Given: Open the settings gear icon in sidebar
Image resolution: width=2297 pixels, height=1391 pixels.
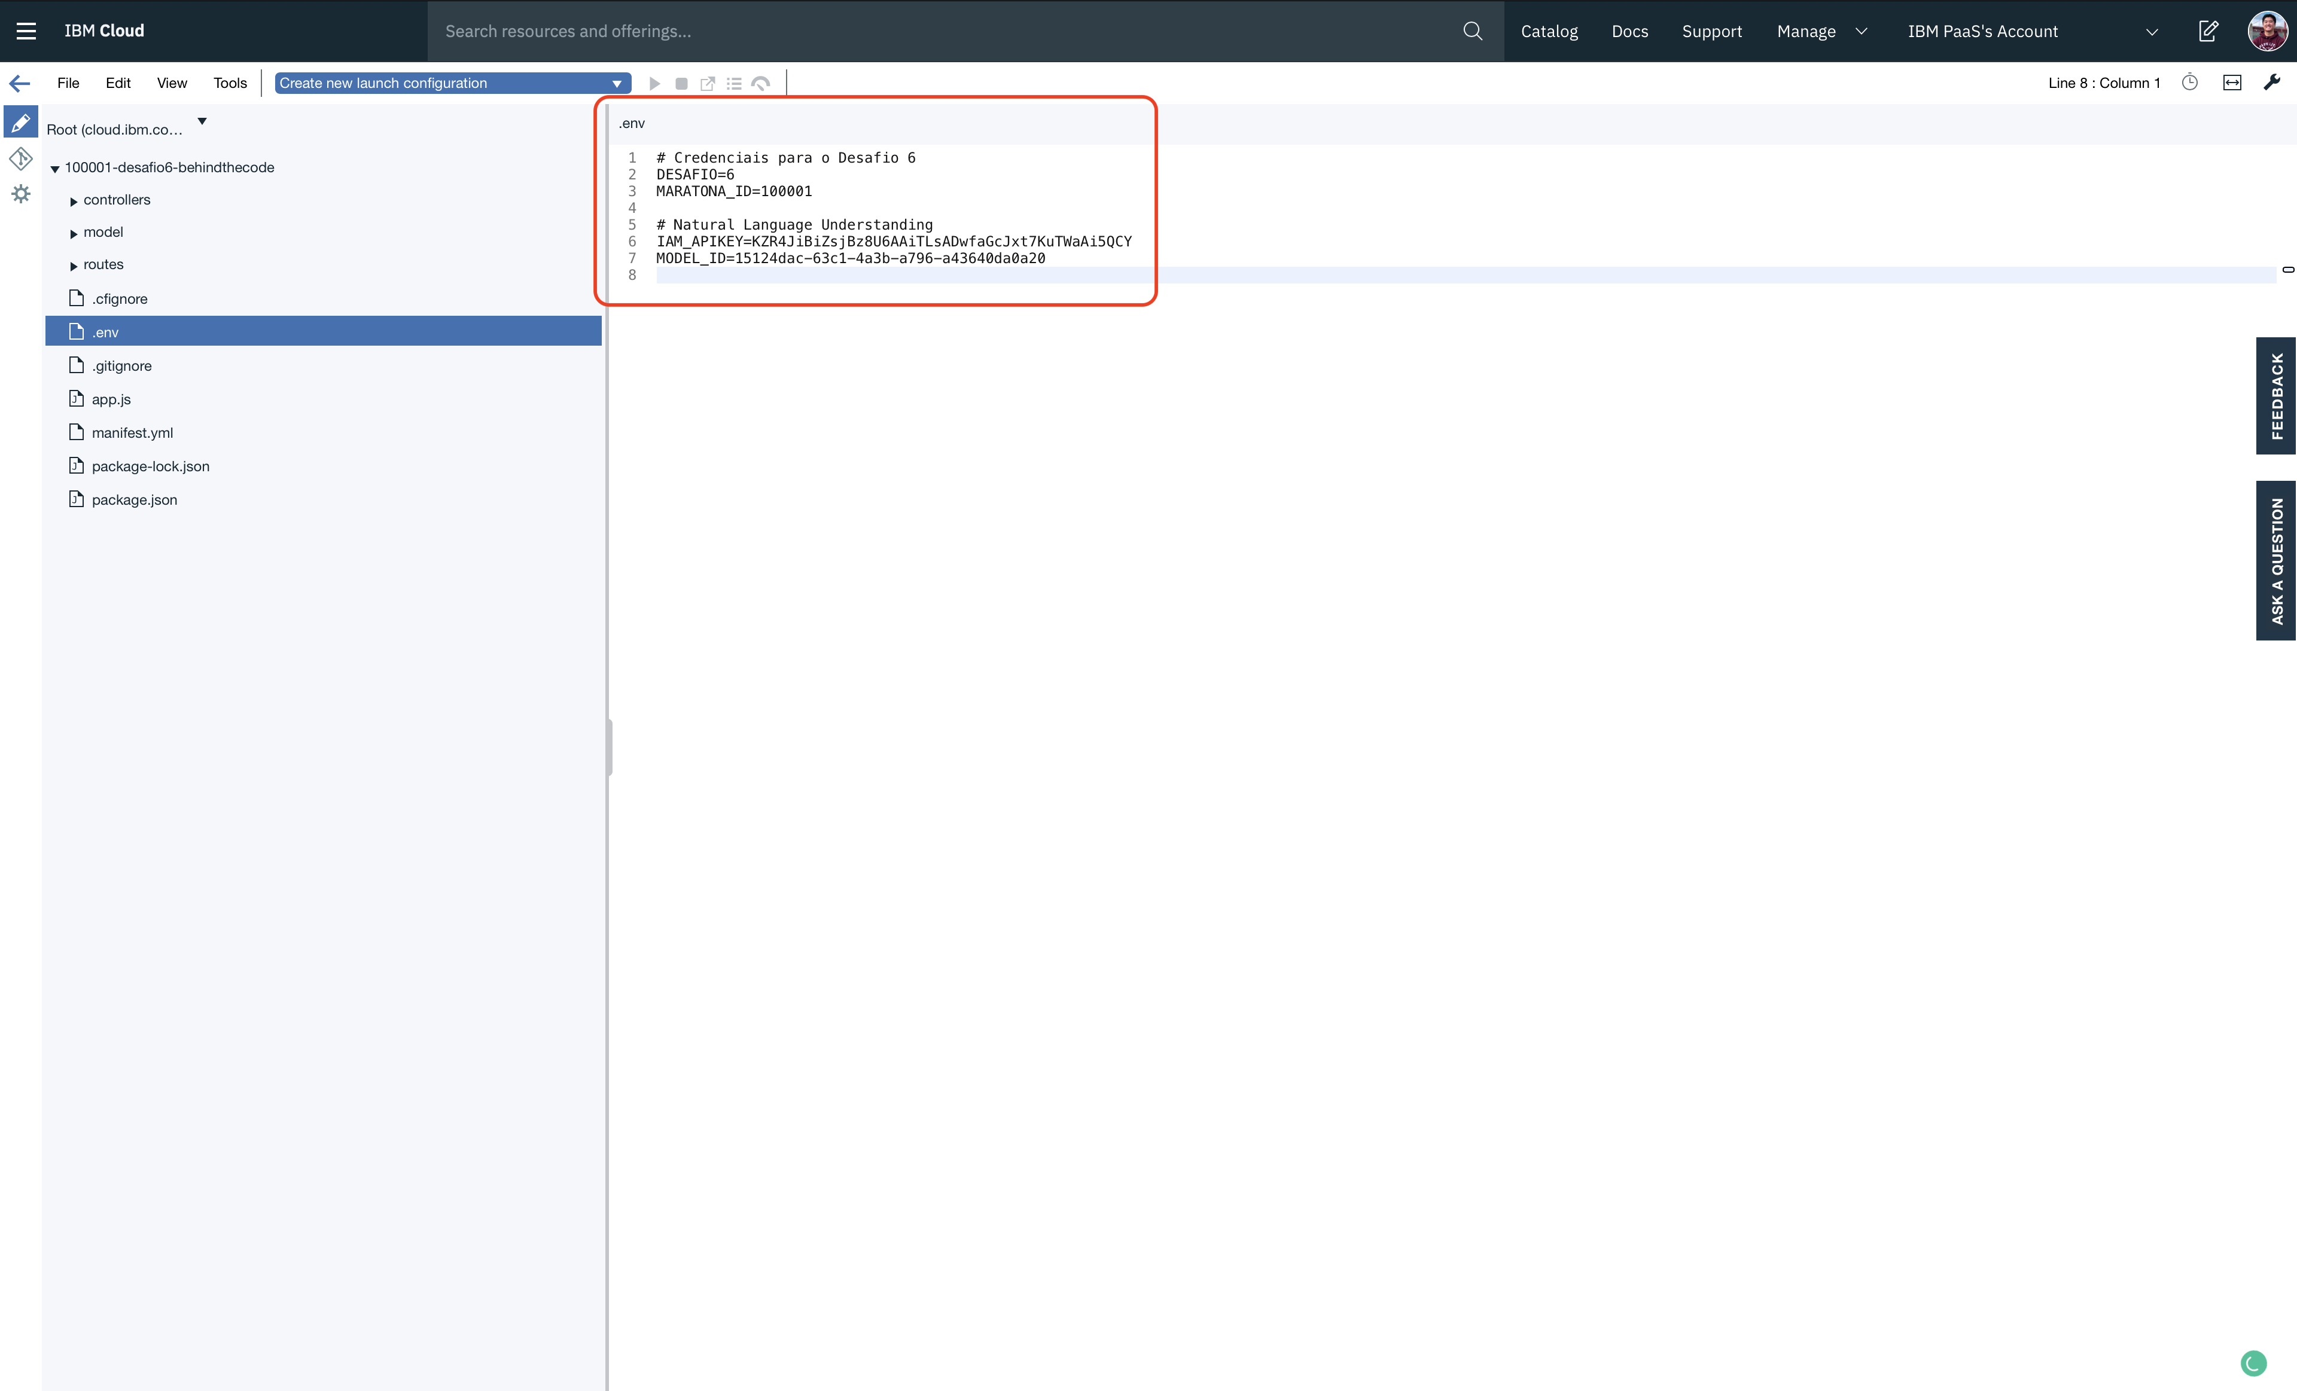Looking at the screenshot, I should [x=20, y=194].
